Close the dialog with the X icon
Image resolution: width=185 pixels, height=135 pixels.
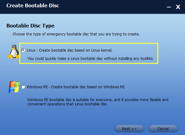pos(178,7)
